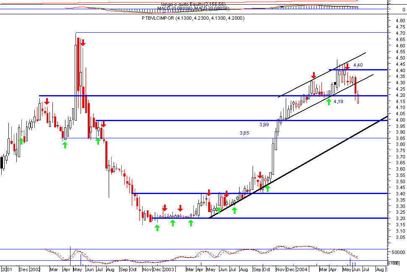407x272 pixels.
Task: Click the 4.50 price axis label
Action: [400, 58]
